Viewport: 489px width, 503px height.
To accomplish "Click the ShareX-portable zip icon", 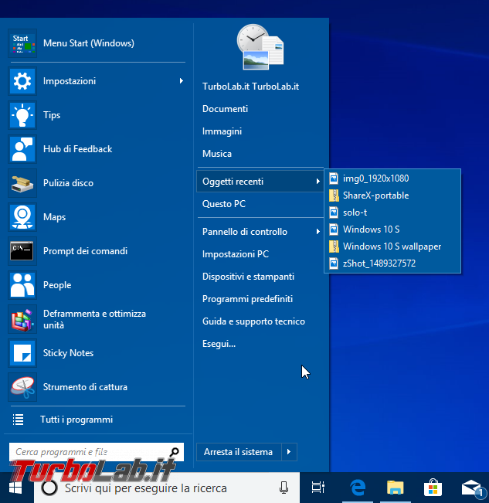I will 334,195.
